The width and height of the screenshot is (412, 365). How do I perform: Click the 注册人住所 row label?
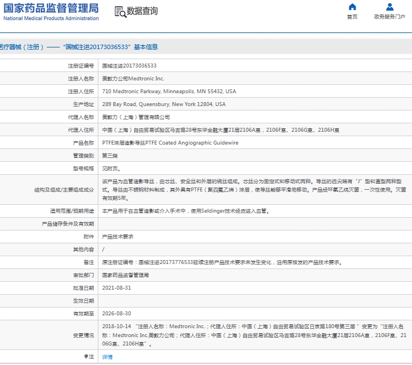tap(81, 92)
